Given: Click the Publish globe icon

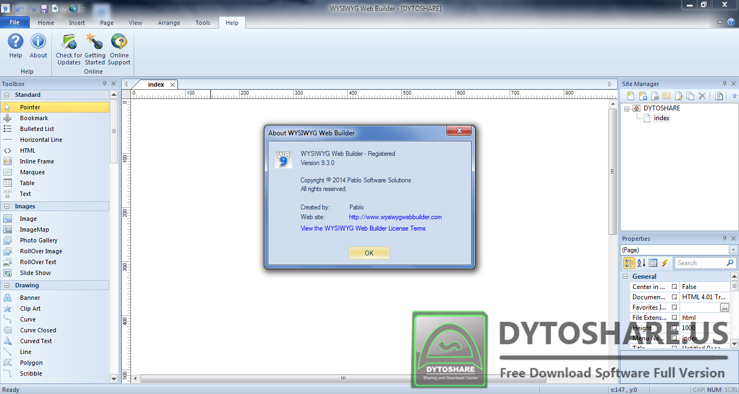Looking at the screenshot, I should (x=74, y=8).
